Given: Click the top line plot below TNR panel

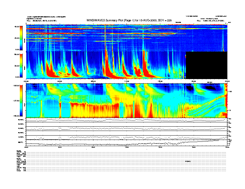Looking at the screenshot, I should [x=127, y=120].
